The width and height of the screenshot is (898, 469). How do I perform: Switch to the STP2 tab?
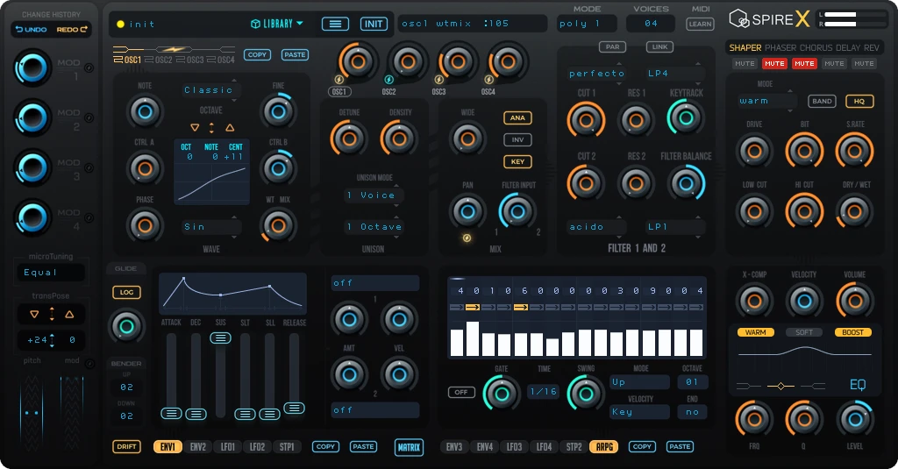[574, 447]
